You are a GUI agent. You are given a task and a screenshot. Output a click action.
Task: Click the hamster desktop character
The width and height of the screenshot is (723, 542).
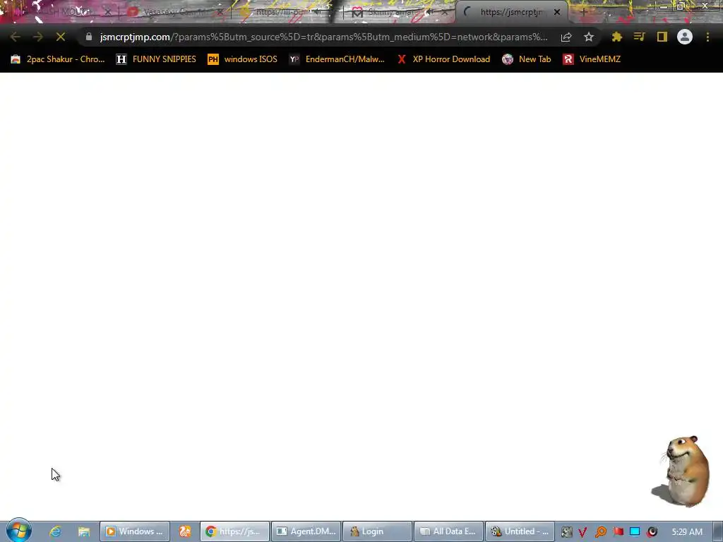682,471
